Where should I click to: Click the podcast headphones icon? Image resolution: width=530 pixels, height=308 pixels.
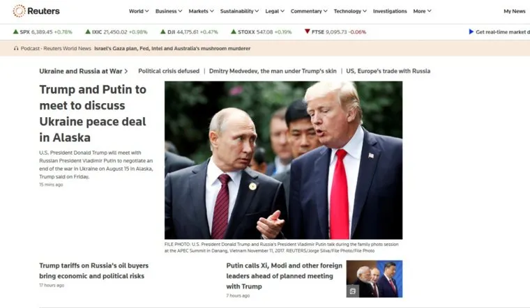click(16, 49)
